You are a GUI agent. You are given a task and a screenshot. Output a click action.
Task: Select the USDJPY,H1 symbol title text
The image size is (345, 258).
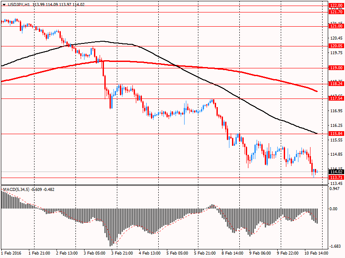coord(19,4)
